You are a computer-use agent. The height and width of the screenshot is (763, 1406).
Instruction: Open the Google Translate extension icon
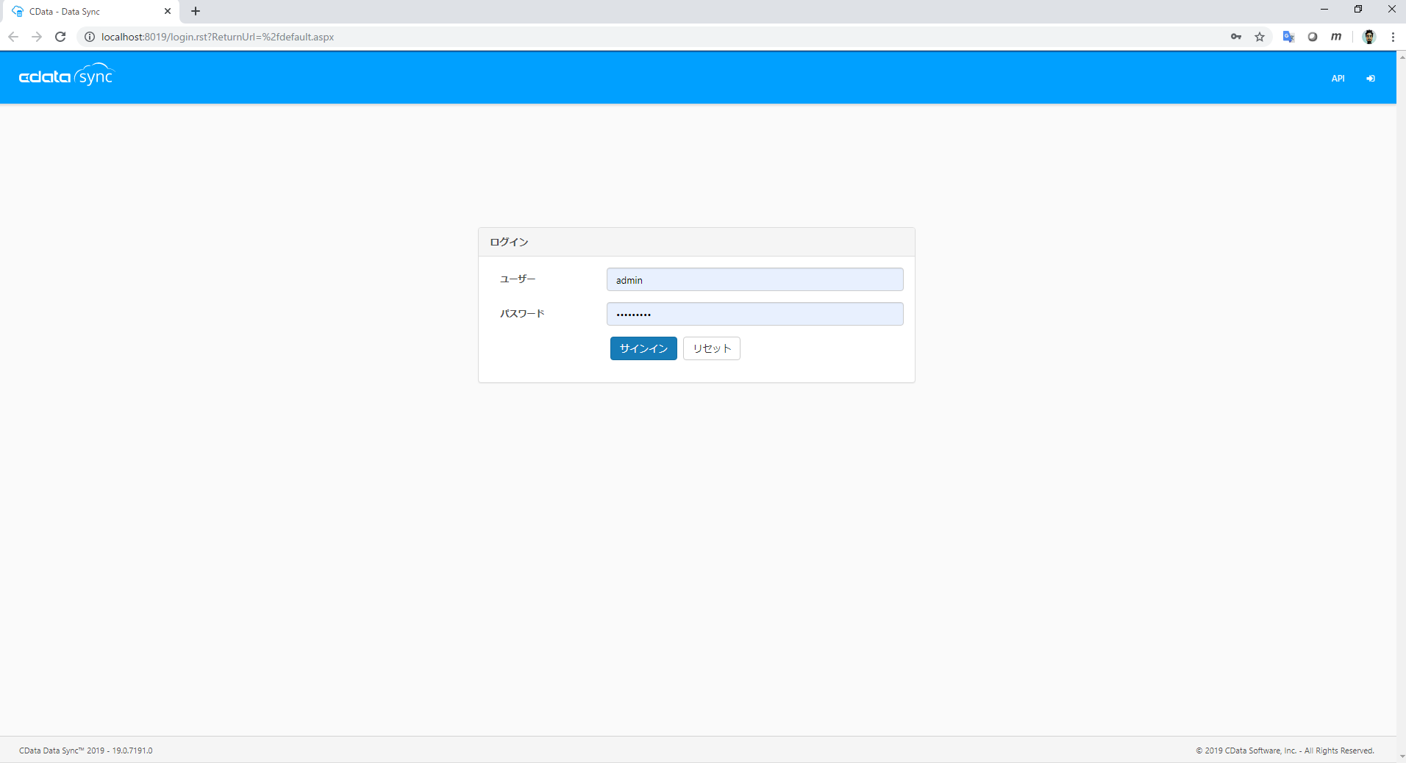[x=1288, y=37]
